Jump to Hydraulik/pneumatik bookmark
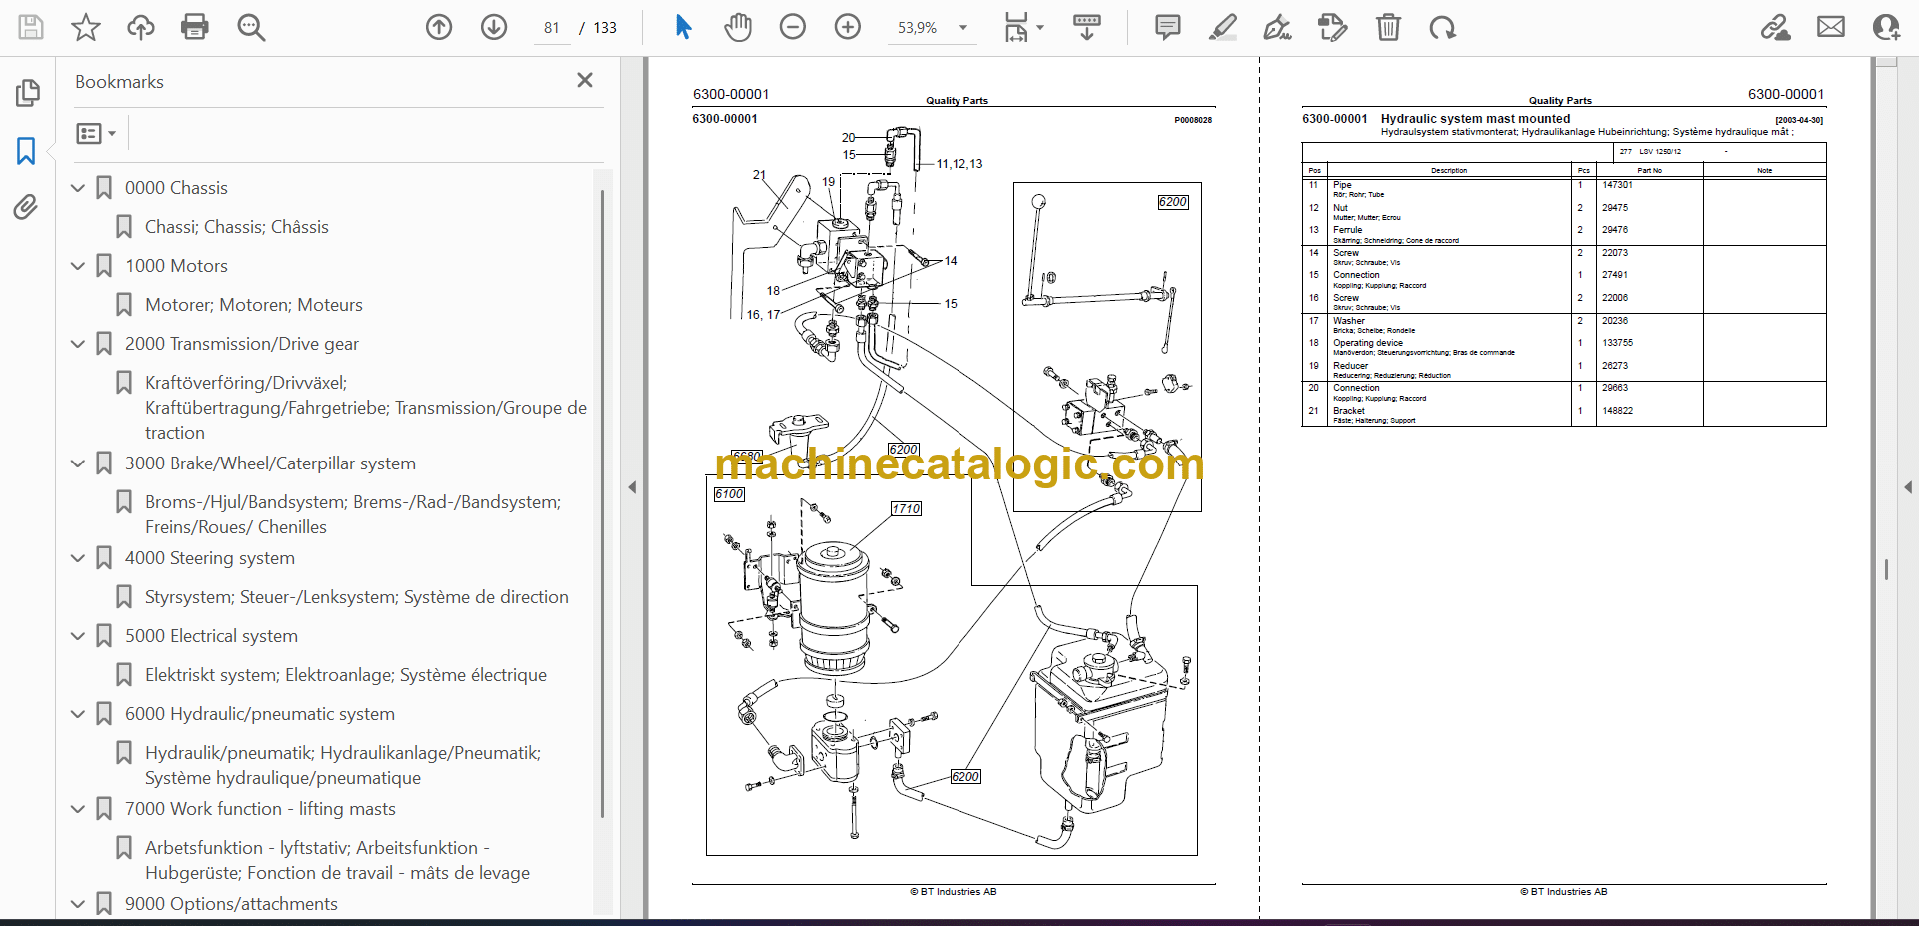Viewport: 1919px width, 926px height. click(x=343, y=765)
